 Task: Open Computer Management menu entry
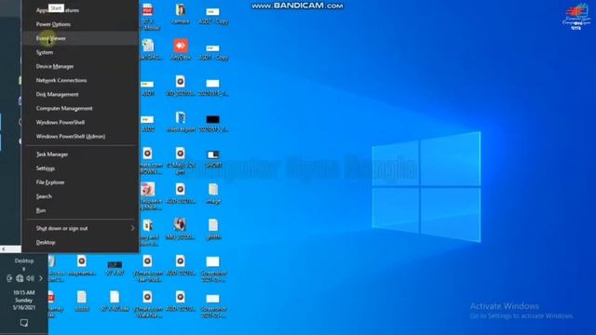(x=80, y=109)
